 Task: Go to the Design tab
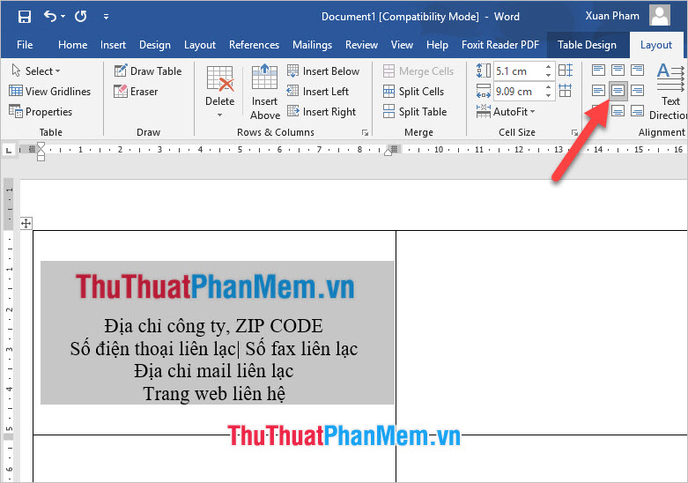coord(155,45)
